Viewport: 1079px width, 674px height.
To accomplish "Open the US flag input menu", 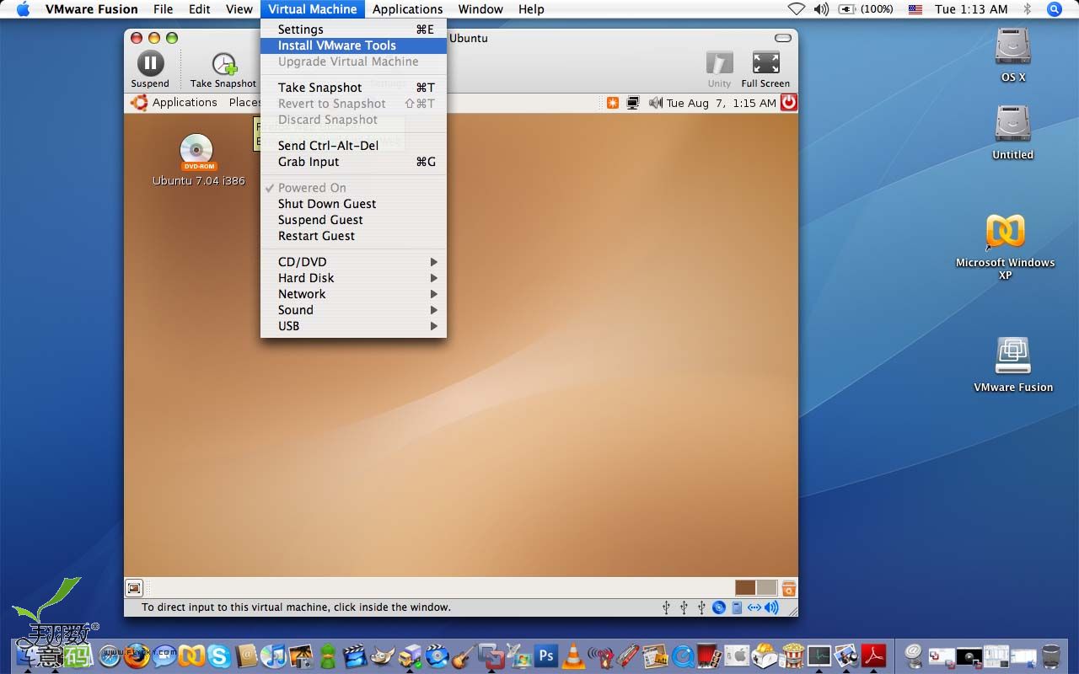I will tap(915, 9).
